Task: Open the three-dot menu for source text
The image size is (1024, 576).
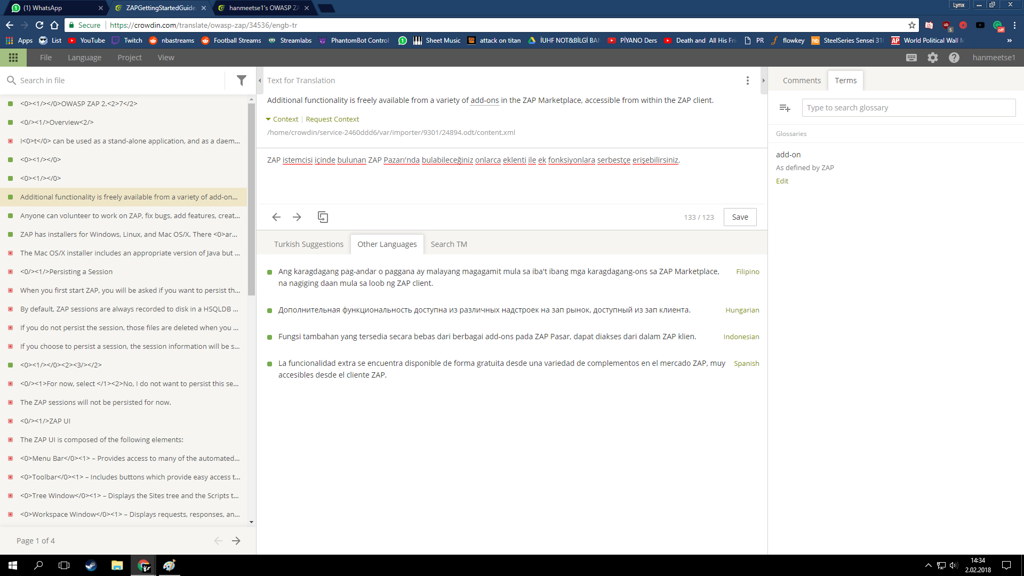Action: (748, 81)
